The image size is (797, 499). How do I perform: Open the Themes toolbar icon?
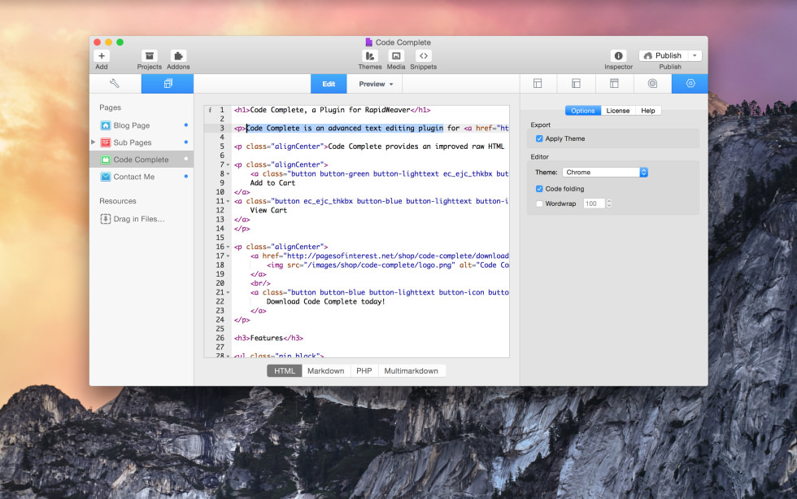370,56
